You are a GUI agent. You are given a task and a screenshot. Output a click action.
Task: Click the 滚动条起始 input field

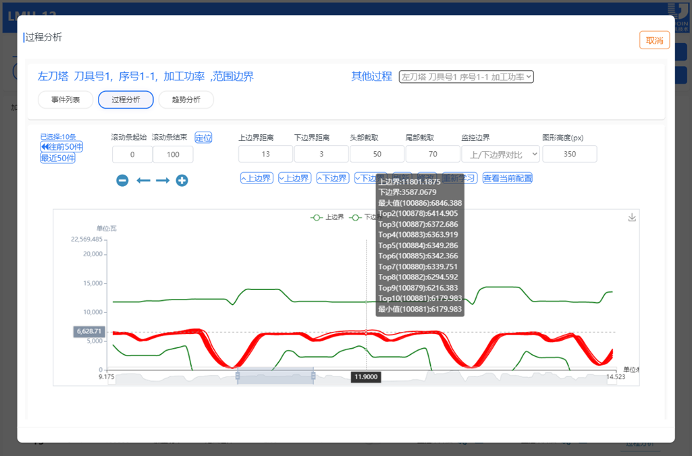132,154
